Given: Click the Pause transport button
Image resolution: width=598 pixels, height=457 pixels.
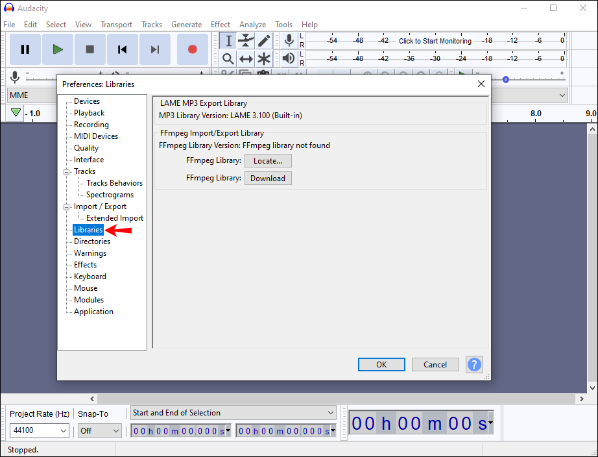Looking at the screenshot, I should [x=25, y=49].
